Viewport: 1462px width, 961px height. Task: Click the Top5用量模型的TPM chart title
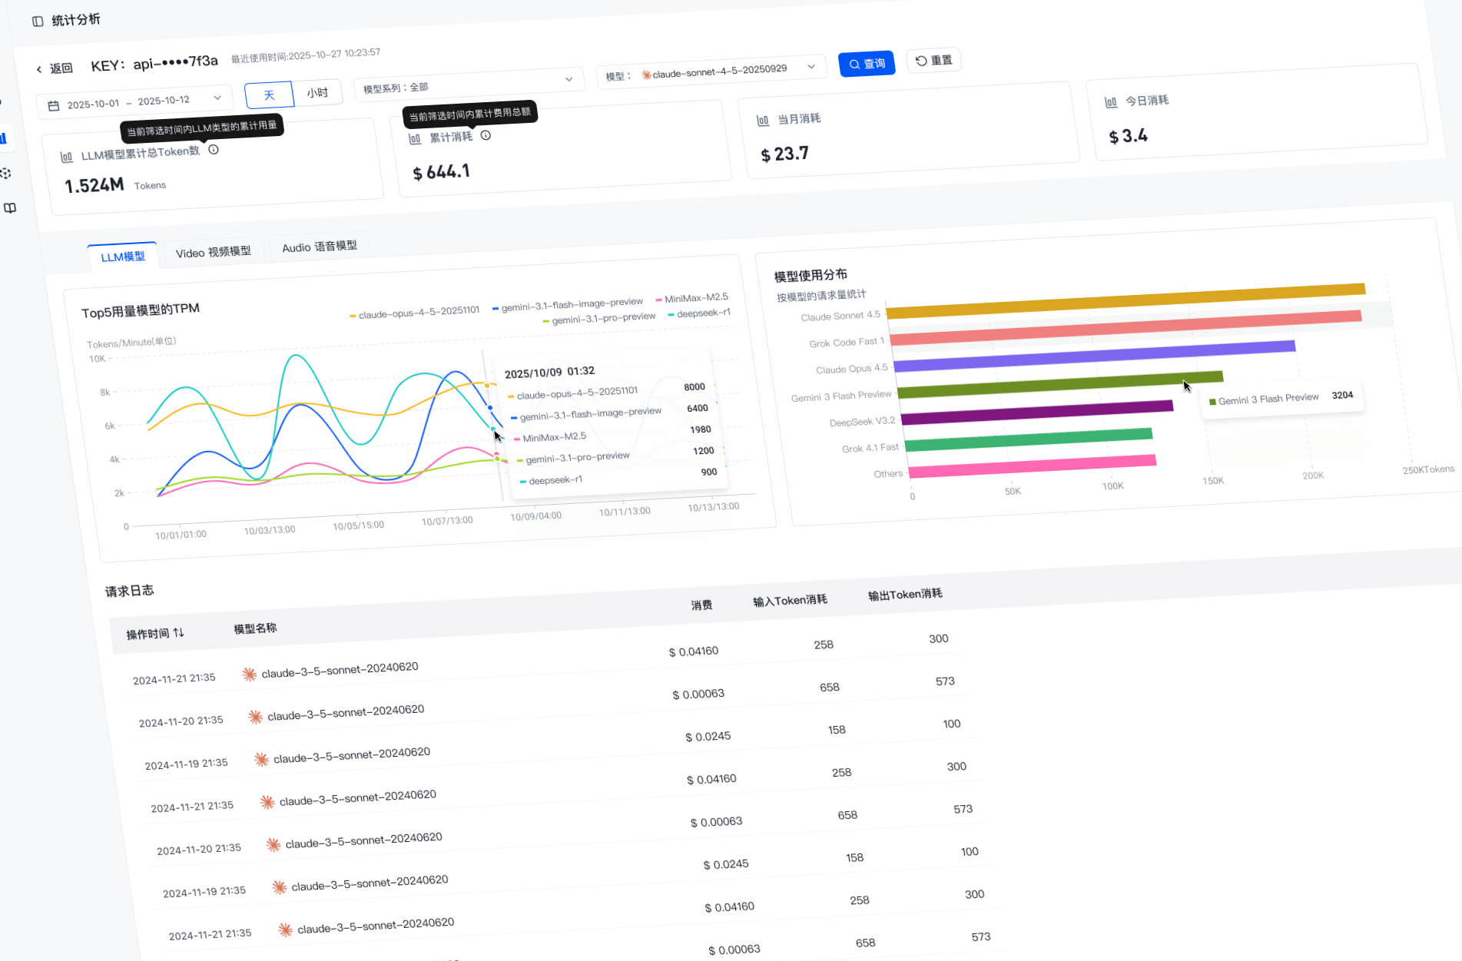pyautogui.click(x=141, y=310)
